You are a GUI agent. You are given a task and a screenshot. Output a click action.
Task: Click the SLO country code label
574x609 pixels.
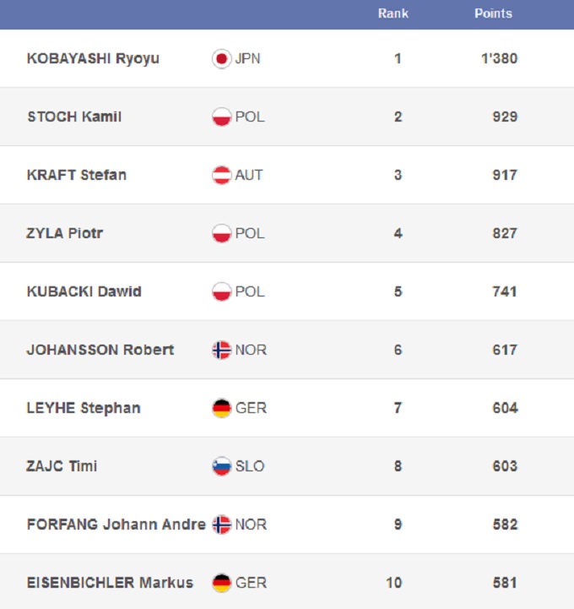[250, 466]
